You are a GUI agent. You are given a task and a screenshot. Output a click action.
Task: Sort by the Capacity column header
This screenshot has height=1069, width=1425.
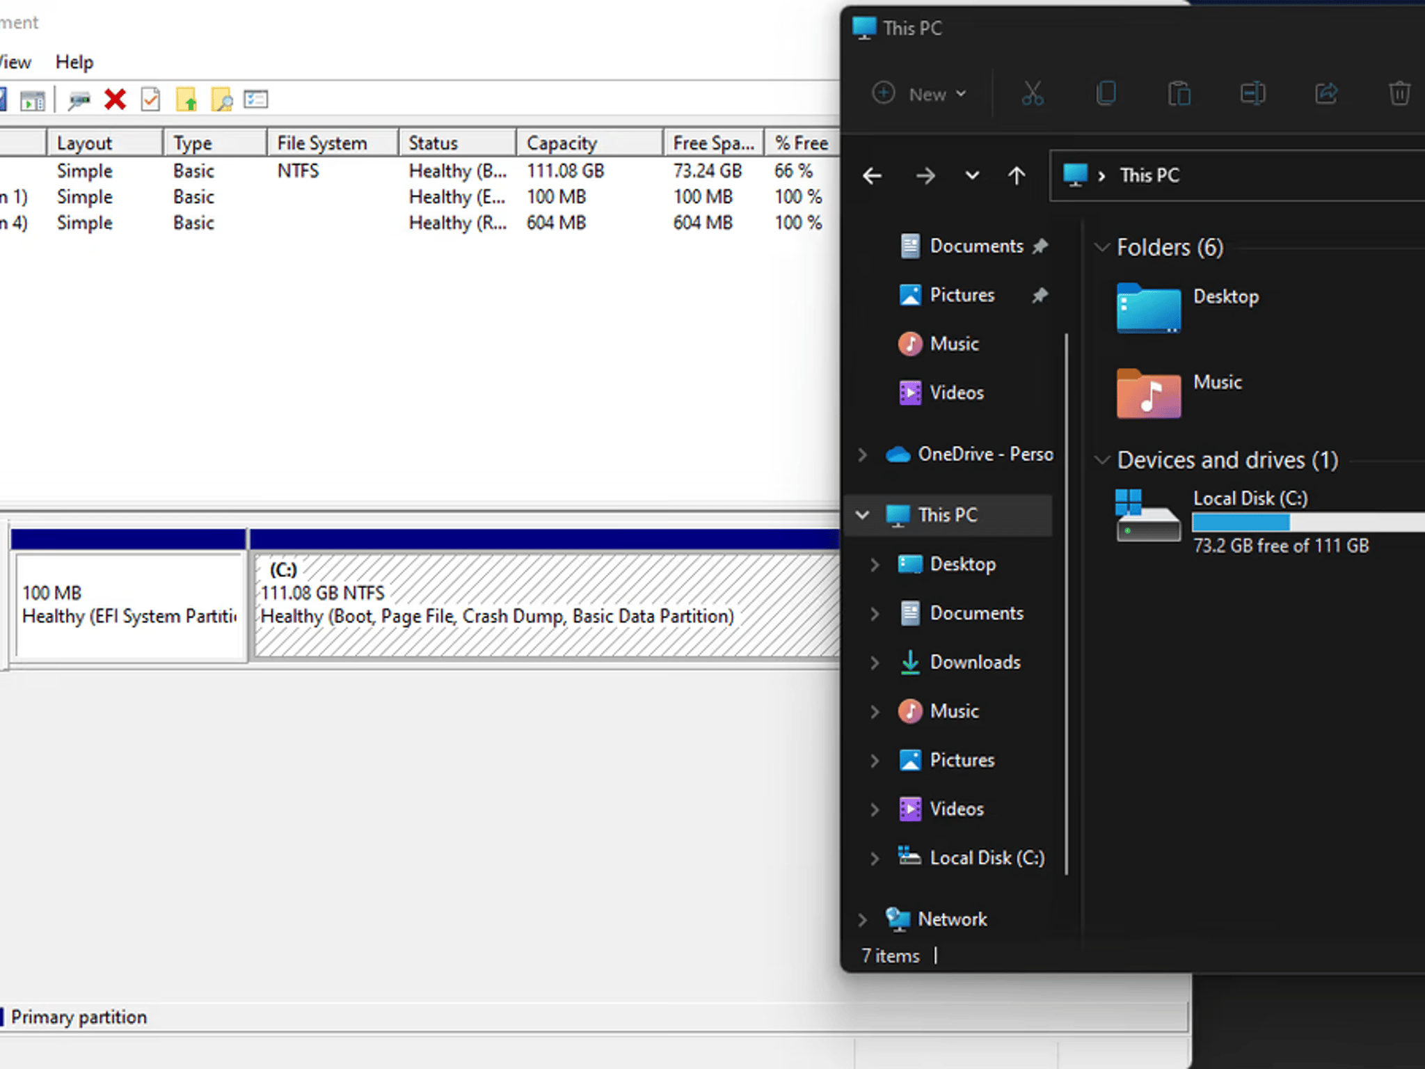click(589, 143)
